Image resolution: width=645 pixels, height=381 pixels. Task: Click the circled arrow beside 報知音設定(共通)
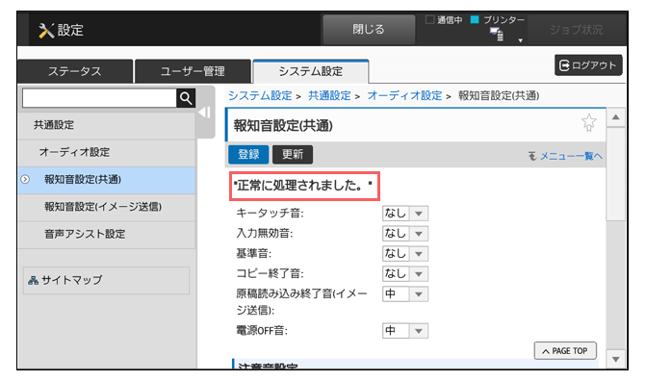[25, 180]
